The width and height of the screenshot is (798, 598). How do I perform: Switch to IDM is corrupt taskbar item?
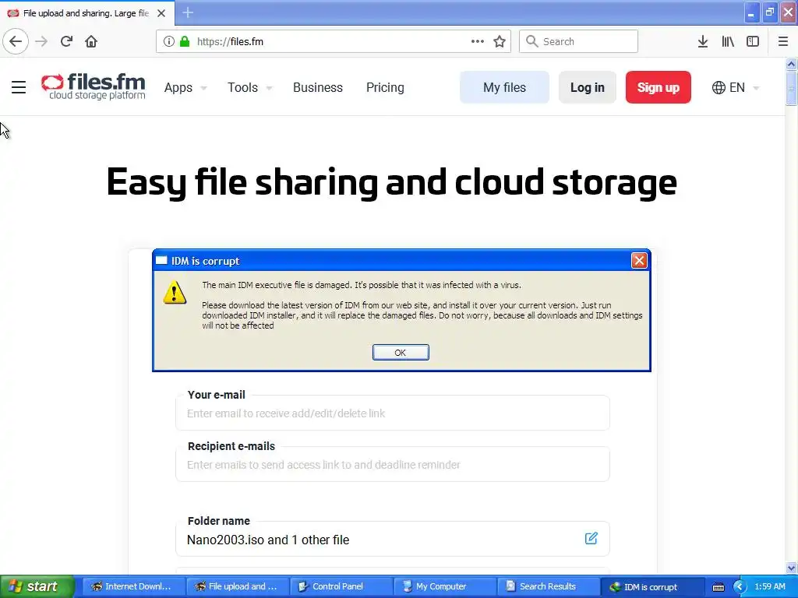[652, 587]
